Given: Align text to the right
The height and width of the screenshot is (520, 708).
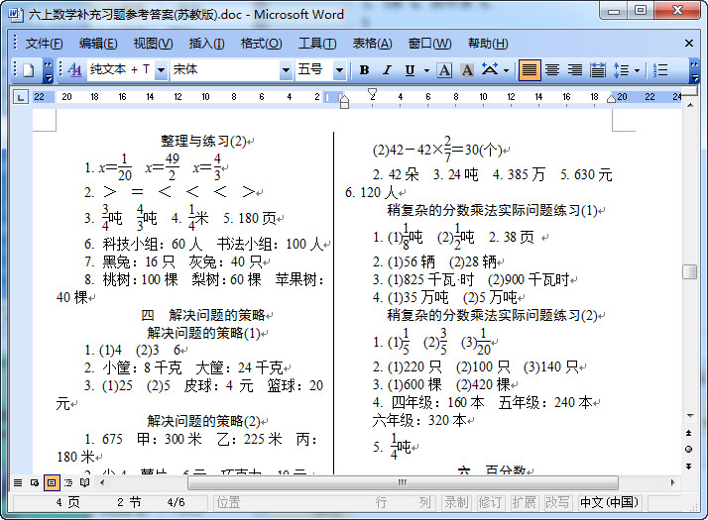Looking at the screenshot, I should point(574,70).
